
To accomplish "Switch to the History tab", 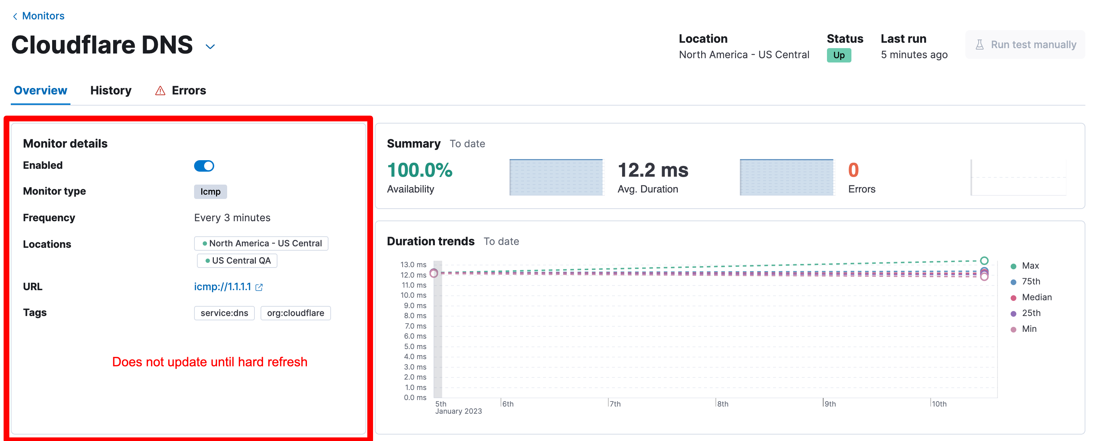I will click(x=111, y=90).
